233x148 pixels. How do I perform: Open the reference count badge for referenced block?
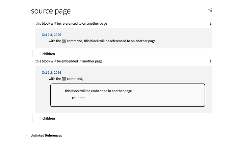pyautogui.click(x=210, y=24)
